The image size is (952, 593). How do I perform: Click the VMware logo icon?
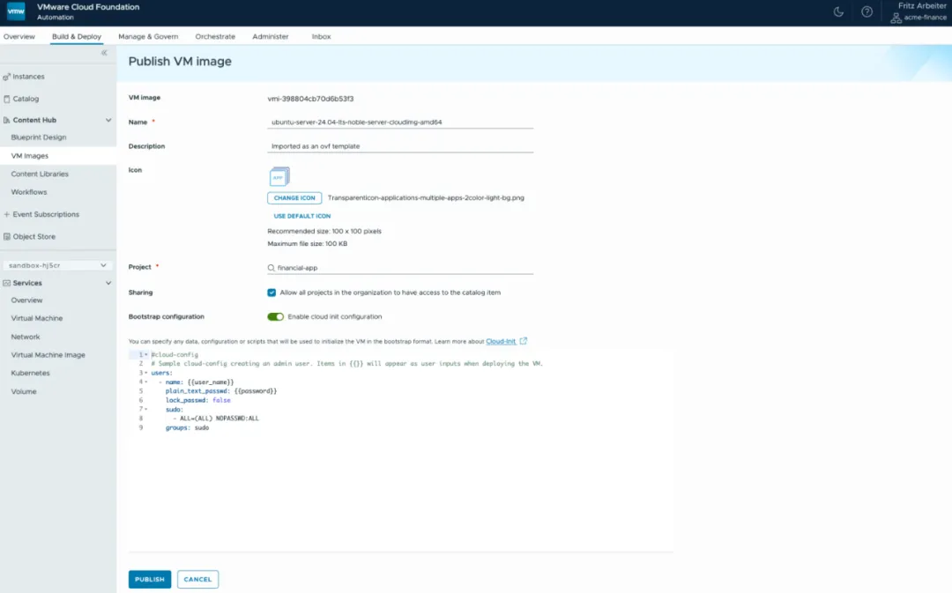point(16,11)
